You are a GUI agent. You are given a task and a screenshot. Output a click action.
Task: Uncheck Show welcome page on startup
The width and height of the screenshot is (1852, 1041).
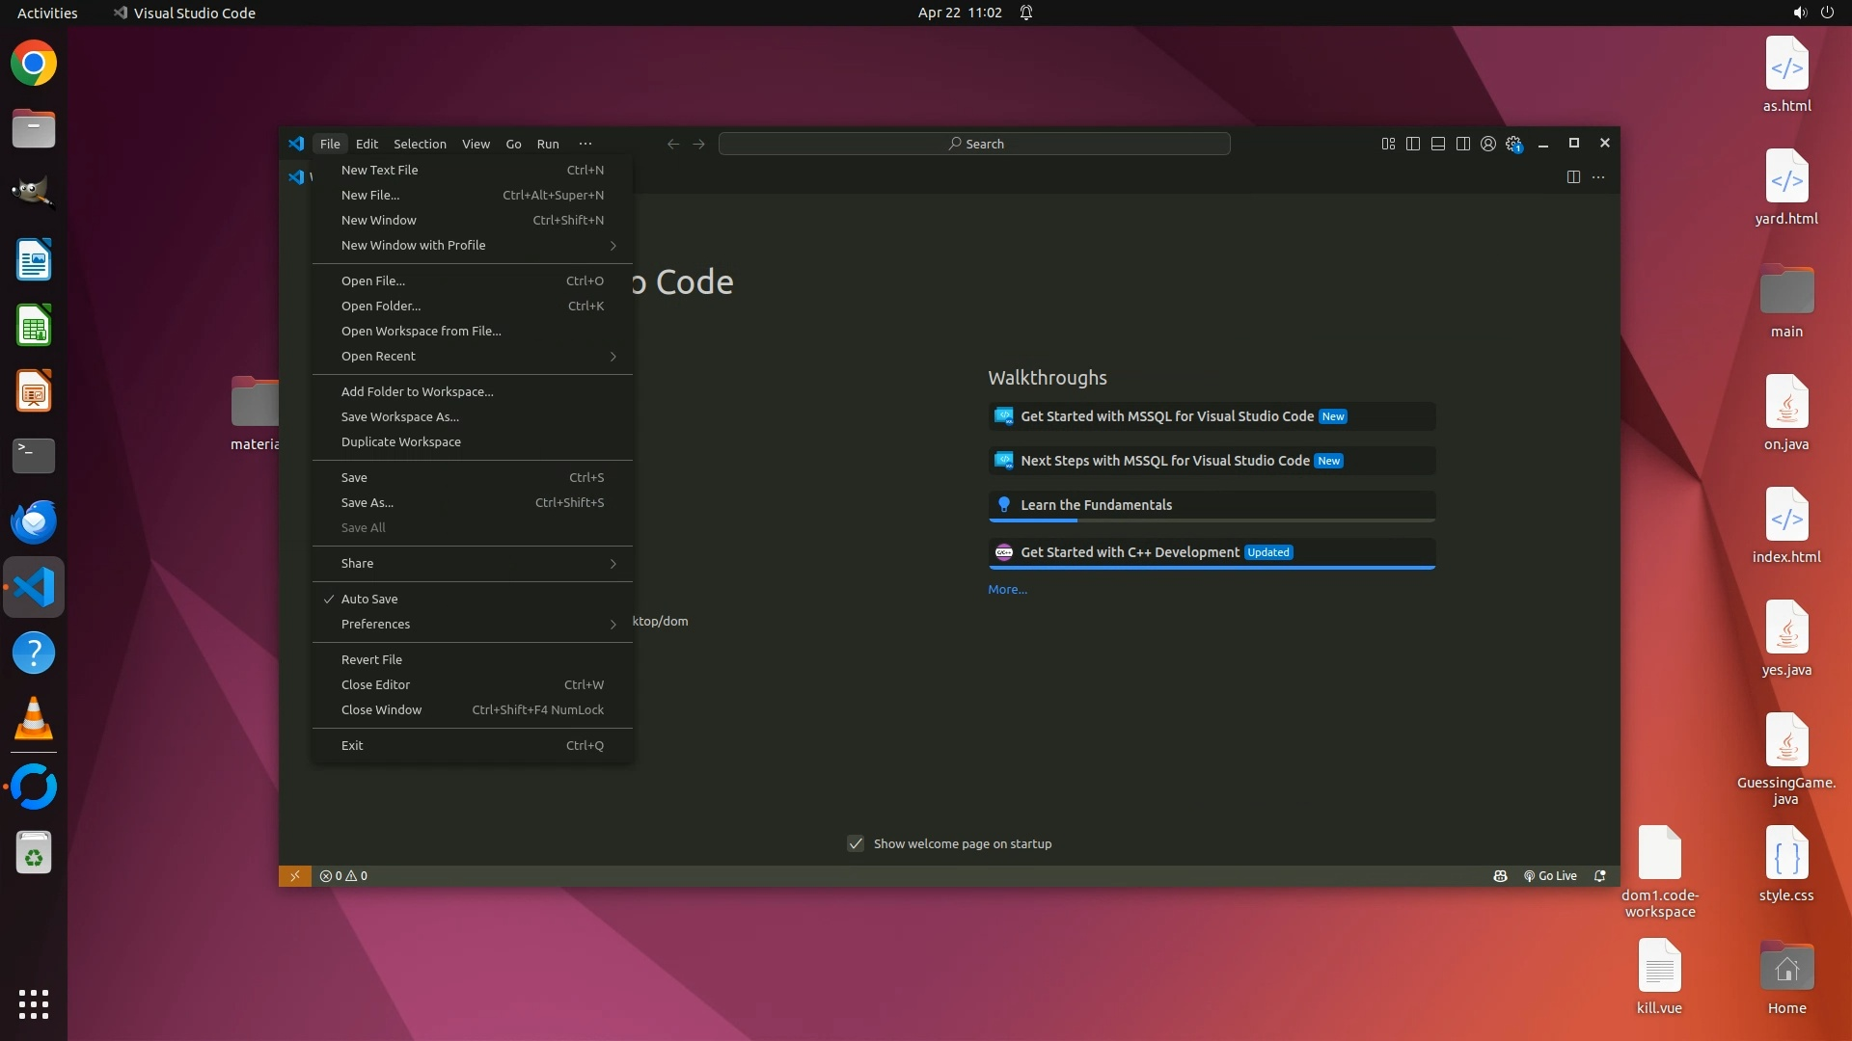point(856,843)
